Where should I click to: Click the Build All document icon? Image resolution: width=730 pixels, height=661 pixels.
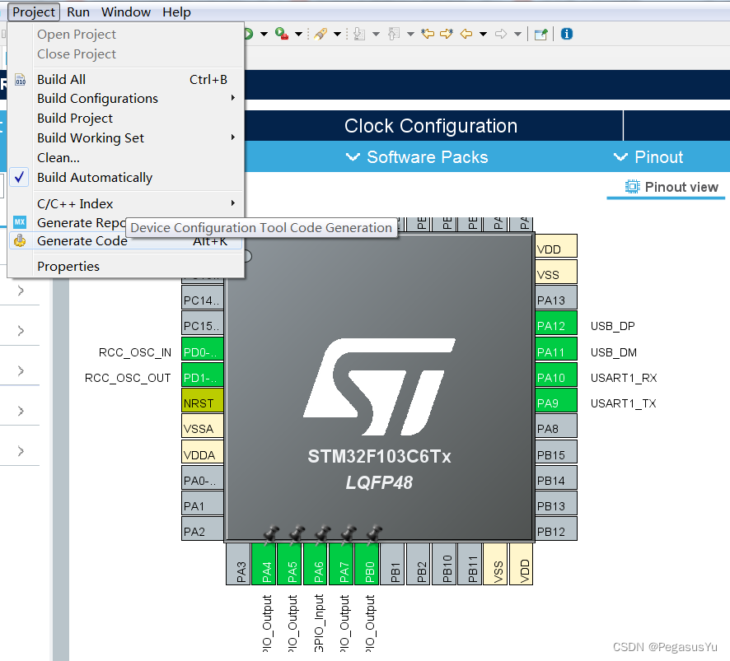(20, 80)
